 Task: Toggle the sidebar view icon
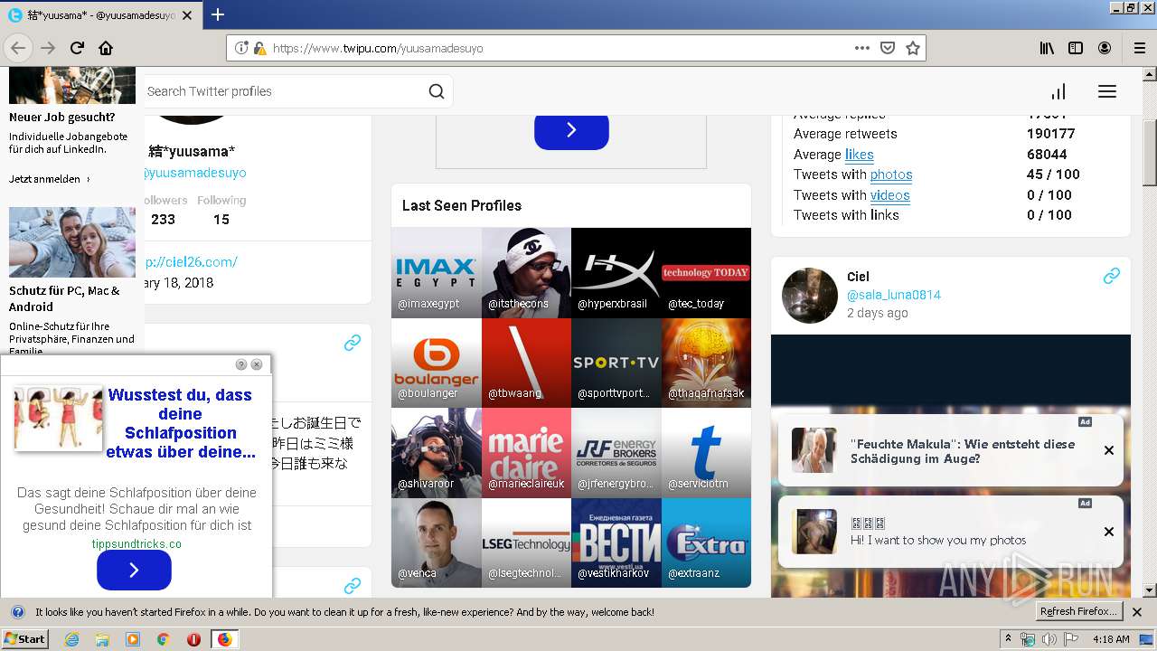(1076, 48)
